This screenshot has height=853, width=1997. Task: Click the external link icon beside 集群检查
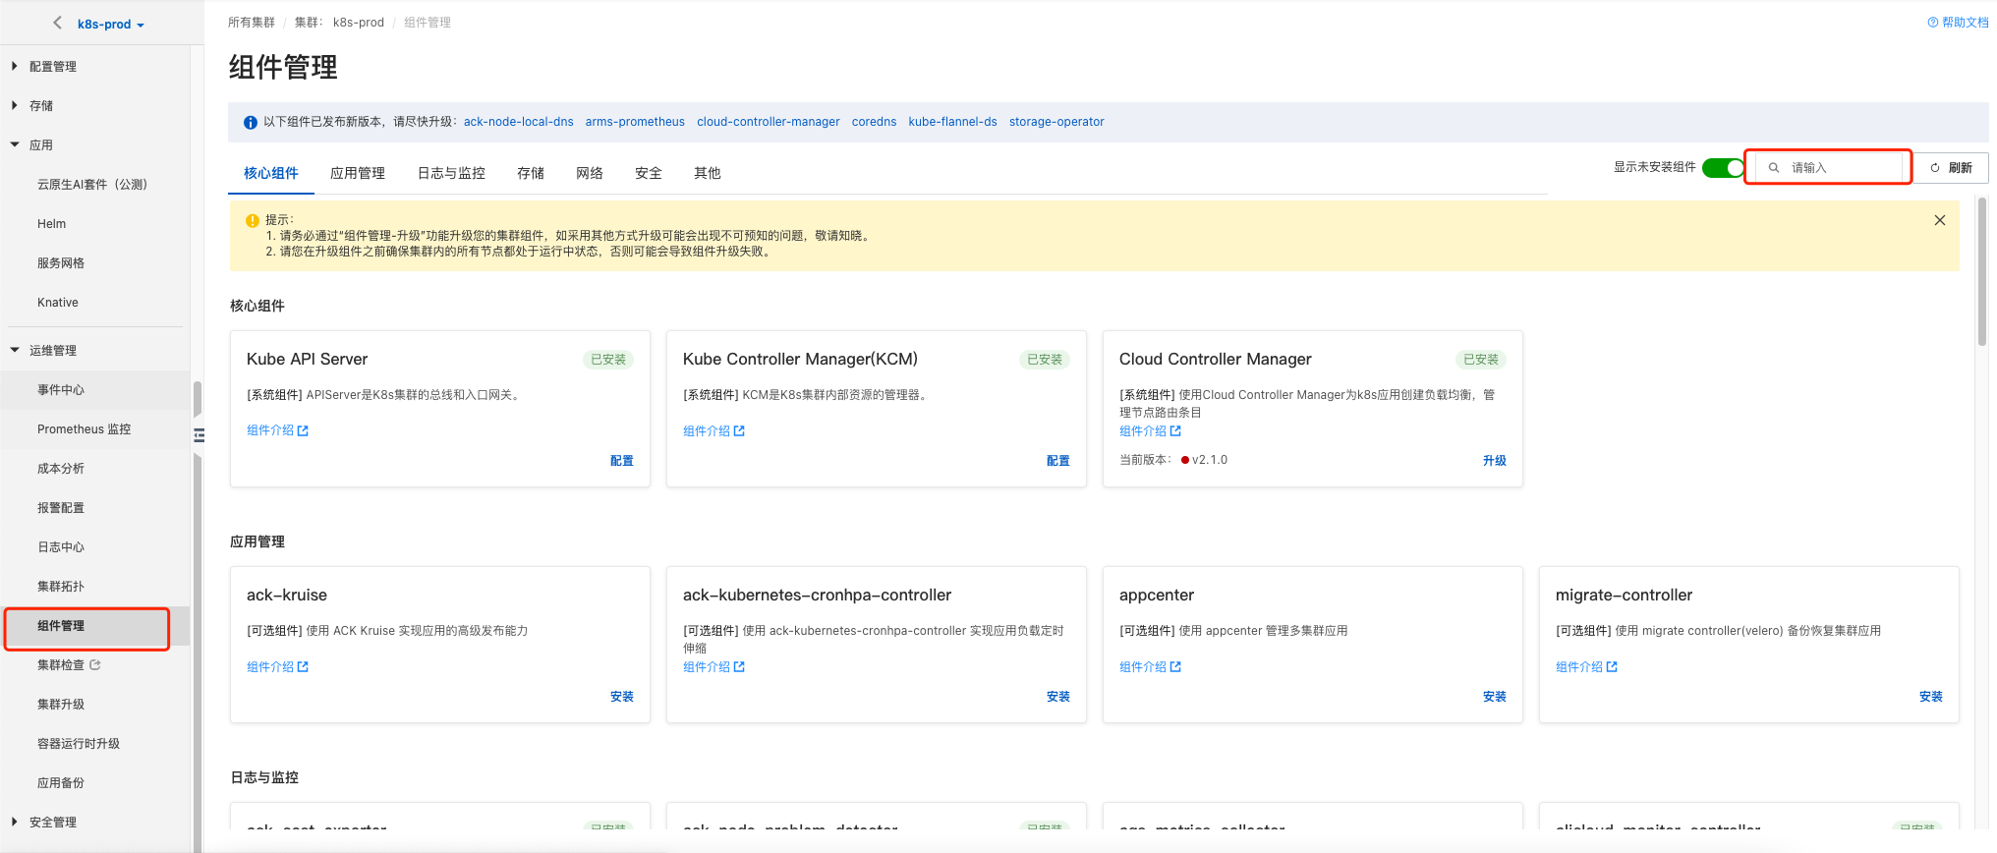pos(95,664)
